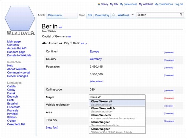
Task: Open My watchlist
Action: click(x=146, y=4)
